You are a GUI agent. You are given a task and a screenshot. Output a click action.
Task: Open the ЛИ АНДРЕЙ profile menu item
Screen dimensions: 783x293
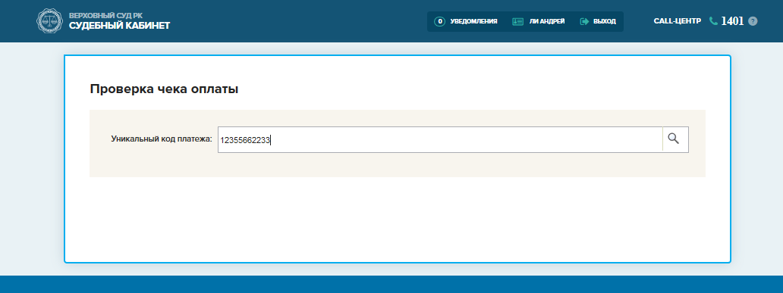(547, 21)
